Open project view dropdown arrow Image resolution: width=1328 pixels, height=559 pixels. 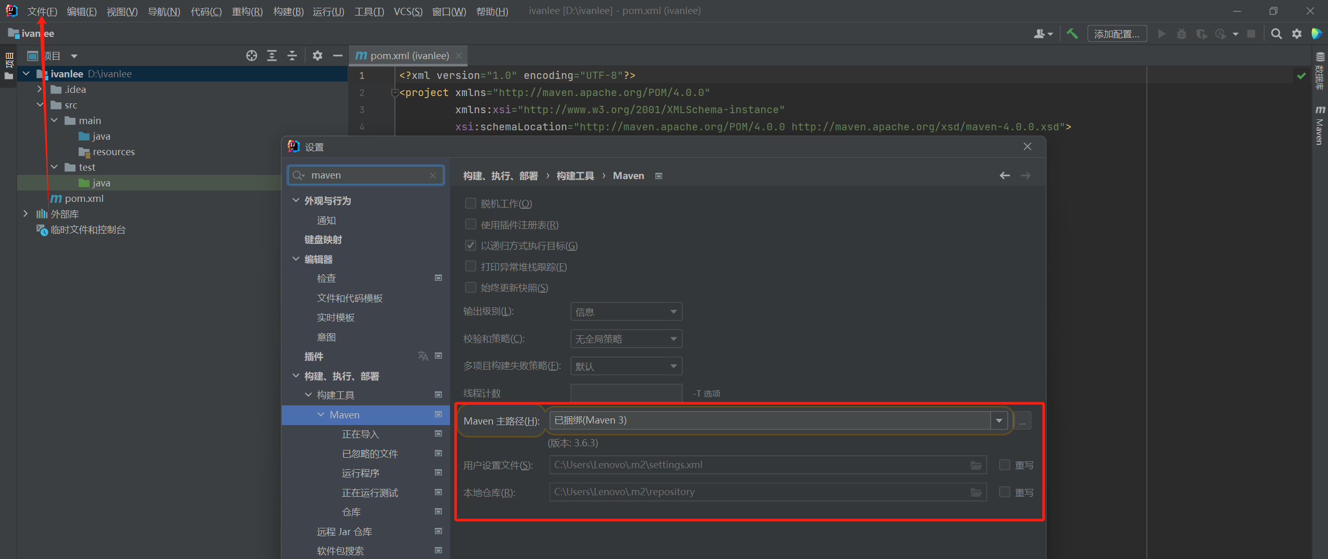(74, 56)
